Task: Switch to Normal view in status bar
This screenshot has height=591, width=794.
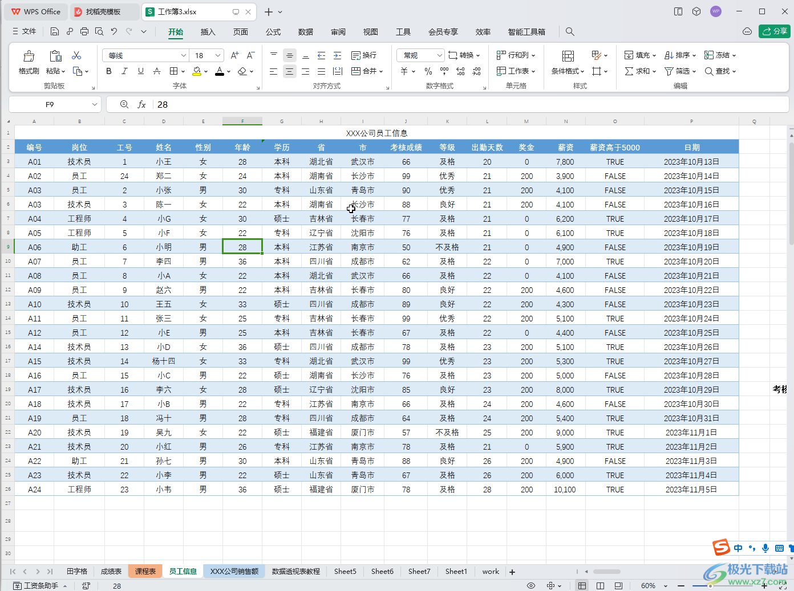Action: [582, 586]
